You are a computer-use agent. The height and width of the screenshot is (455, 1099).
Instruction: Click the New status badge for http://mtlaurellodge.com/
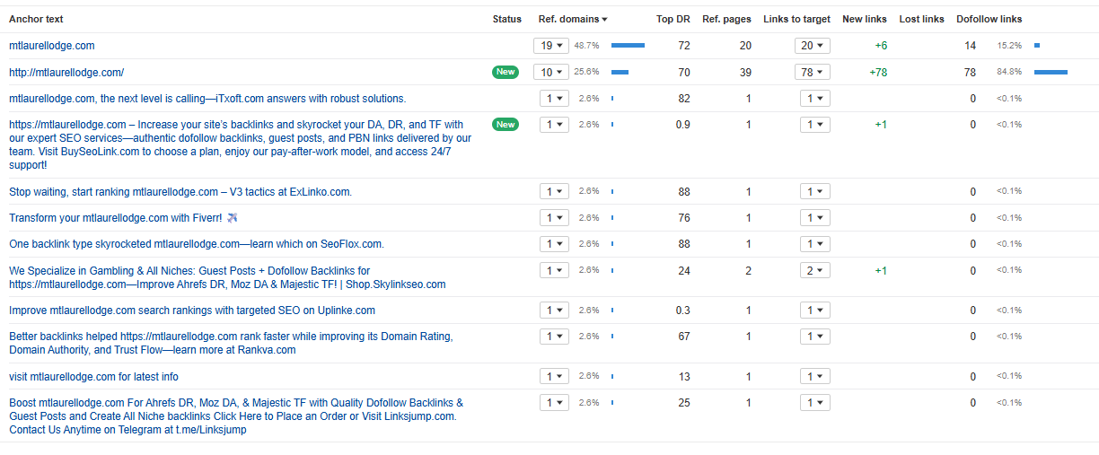point(506,72)
